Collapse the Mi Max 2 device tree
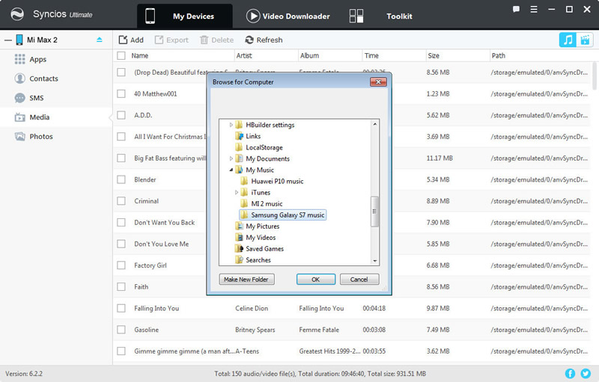The height and width of the screenshot is (382, 599). pos(8,40)
